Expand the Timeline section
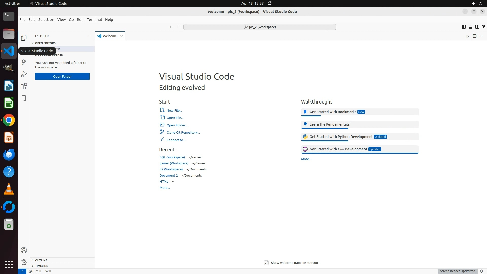The image size is (487, 274). coord(41,266)
